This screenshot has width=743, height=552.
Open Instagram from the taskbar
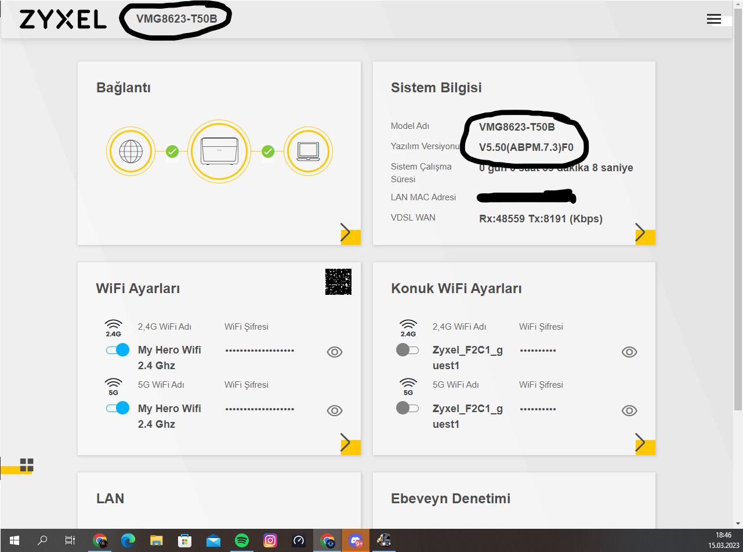(x=270, y=540)
